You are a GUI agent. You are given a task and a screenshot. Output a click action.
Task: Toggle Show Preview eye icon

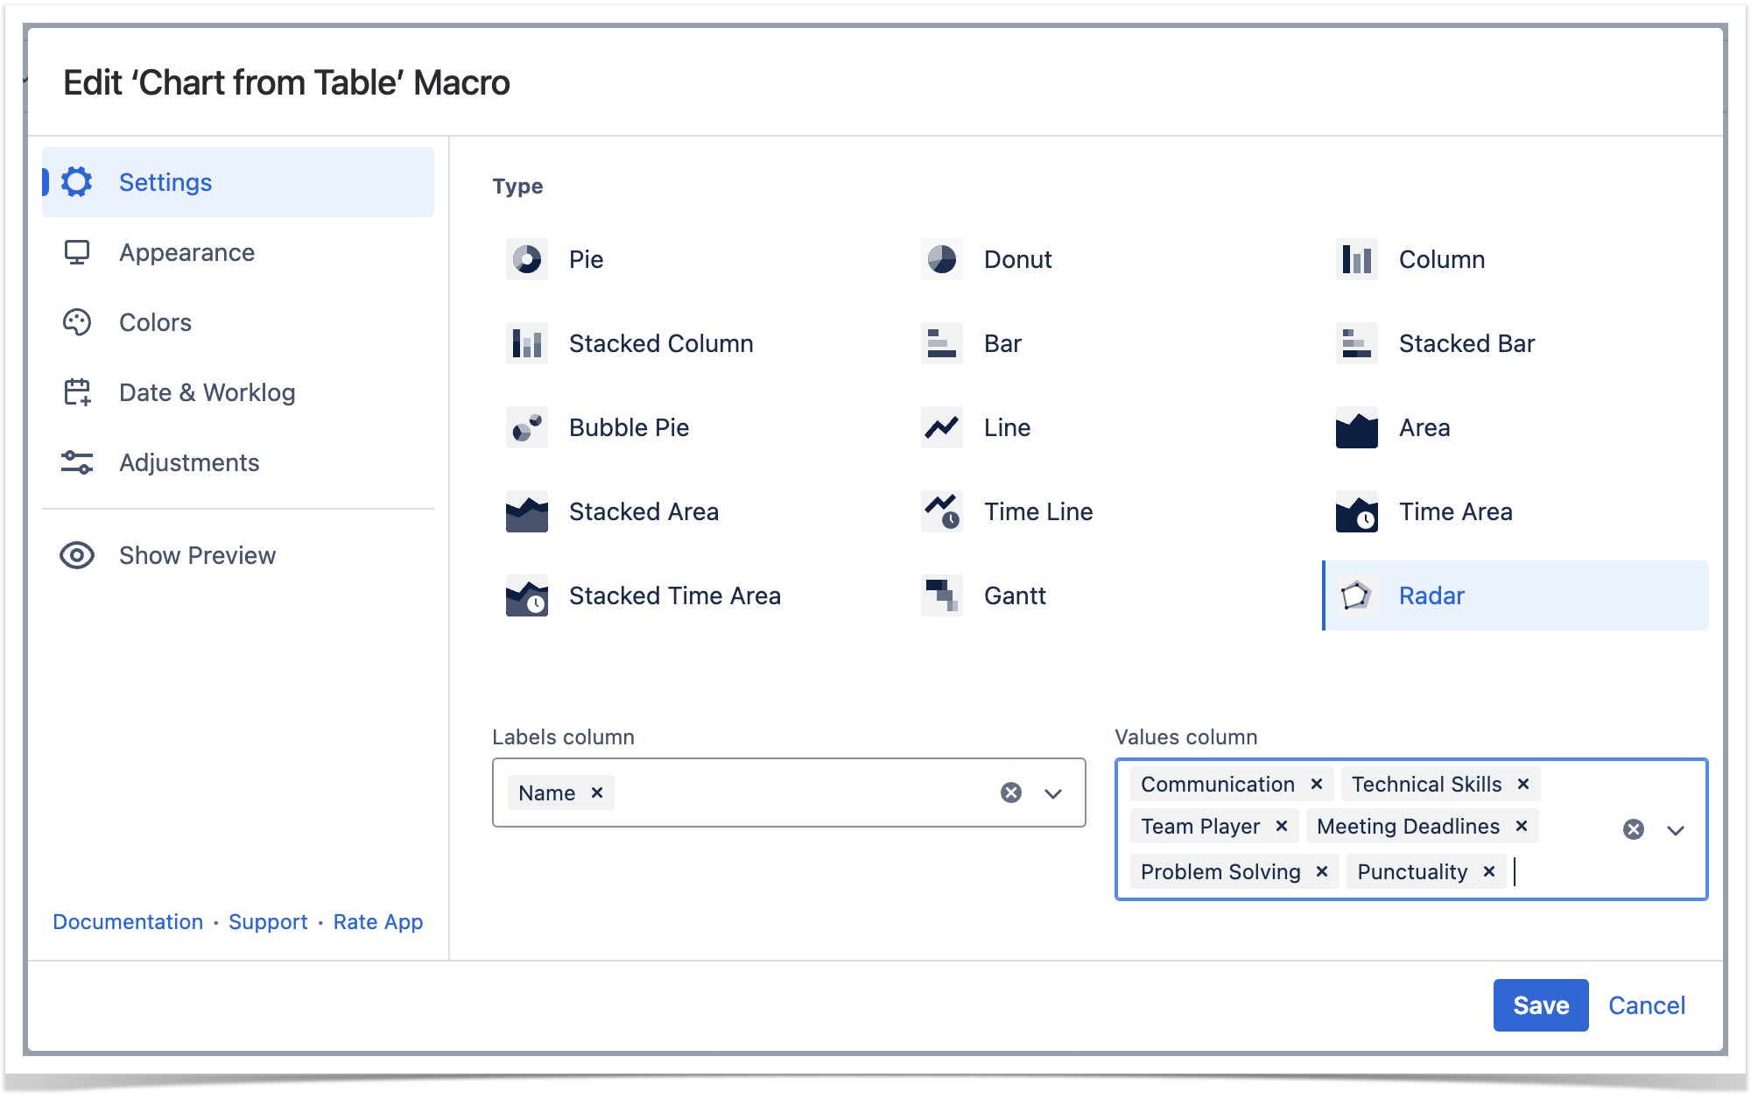[x=77, y=555]
